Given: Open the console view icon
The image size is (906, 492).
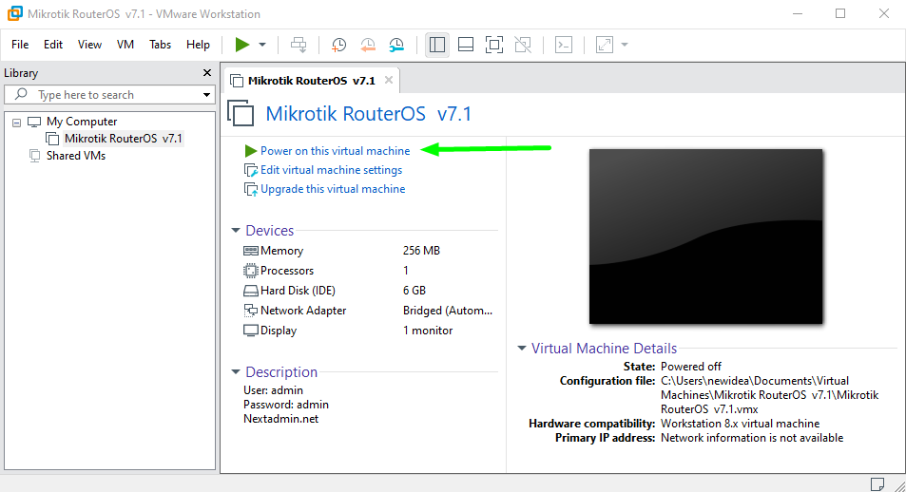Looking at the screenshot, I should click(564, 45).
